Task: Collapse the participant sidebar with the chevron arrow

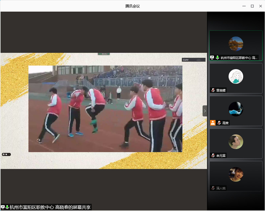Action: click(x=205, y=111)
